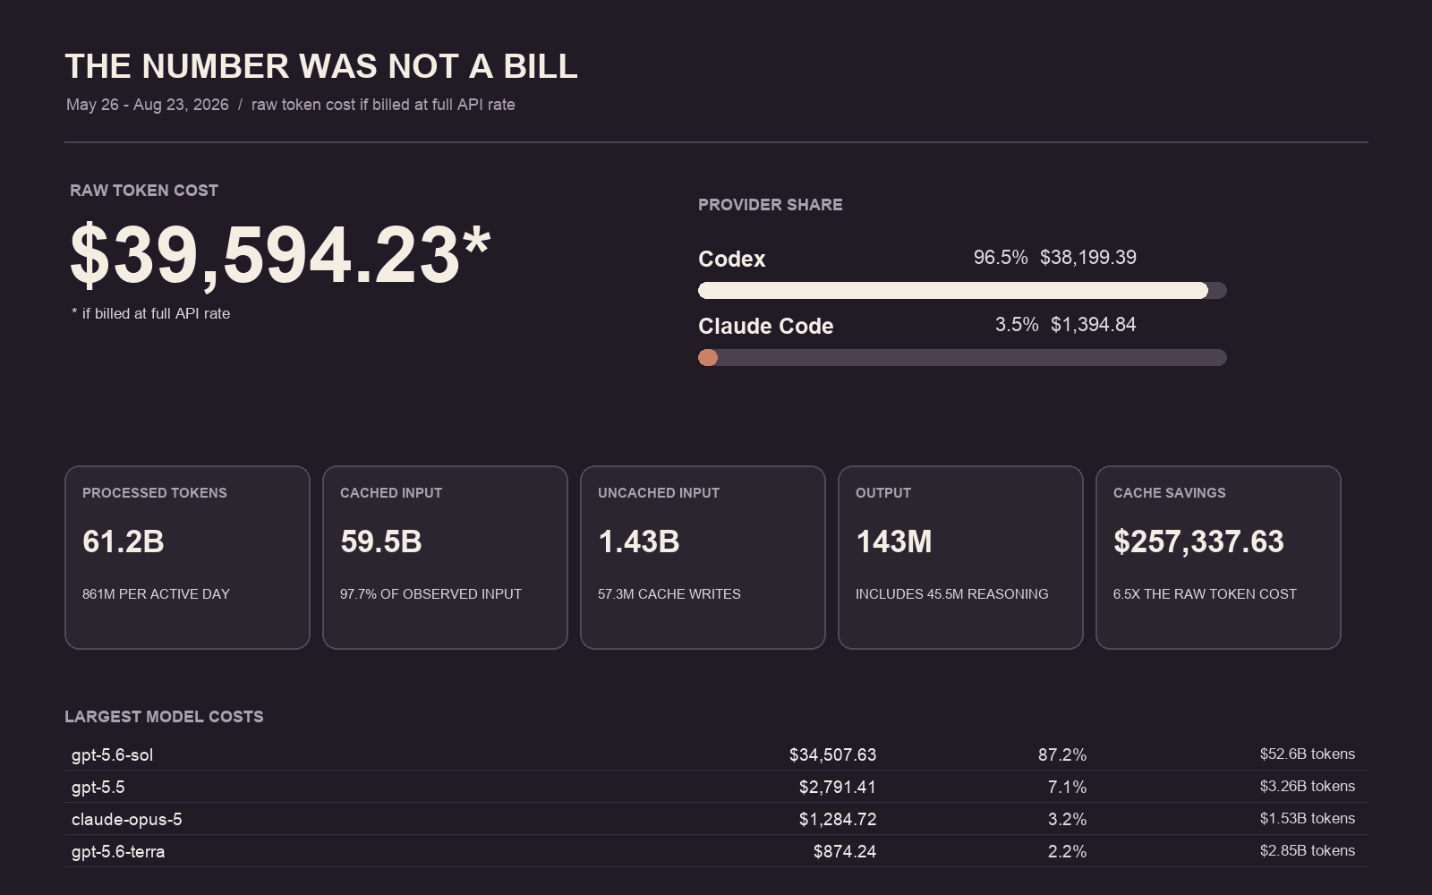The width and height of the screenshot is (1432, 895).
Task: Click '6.5X THE RAW TOKEN COST' caption
Action: [1205, 594]
